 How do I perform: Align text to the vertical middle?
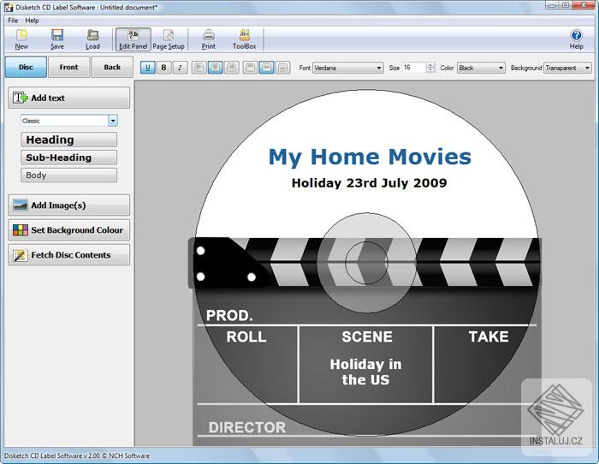[x=266, y=68]
